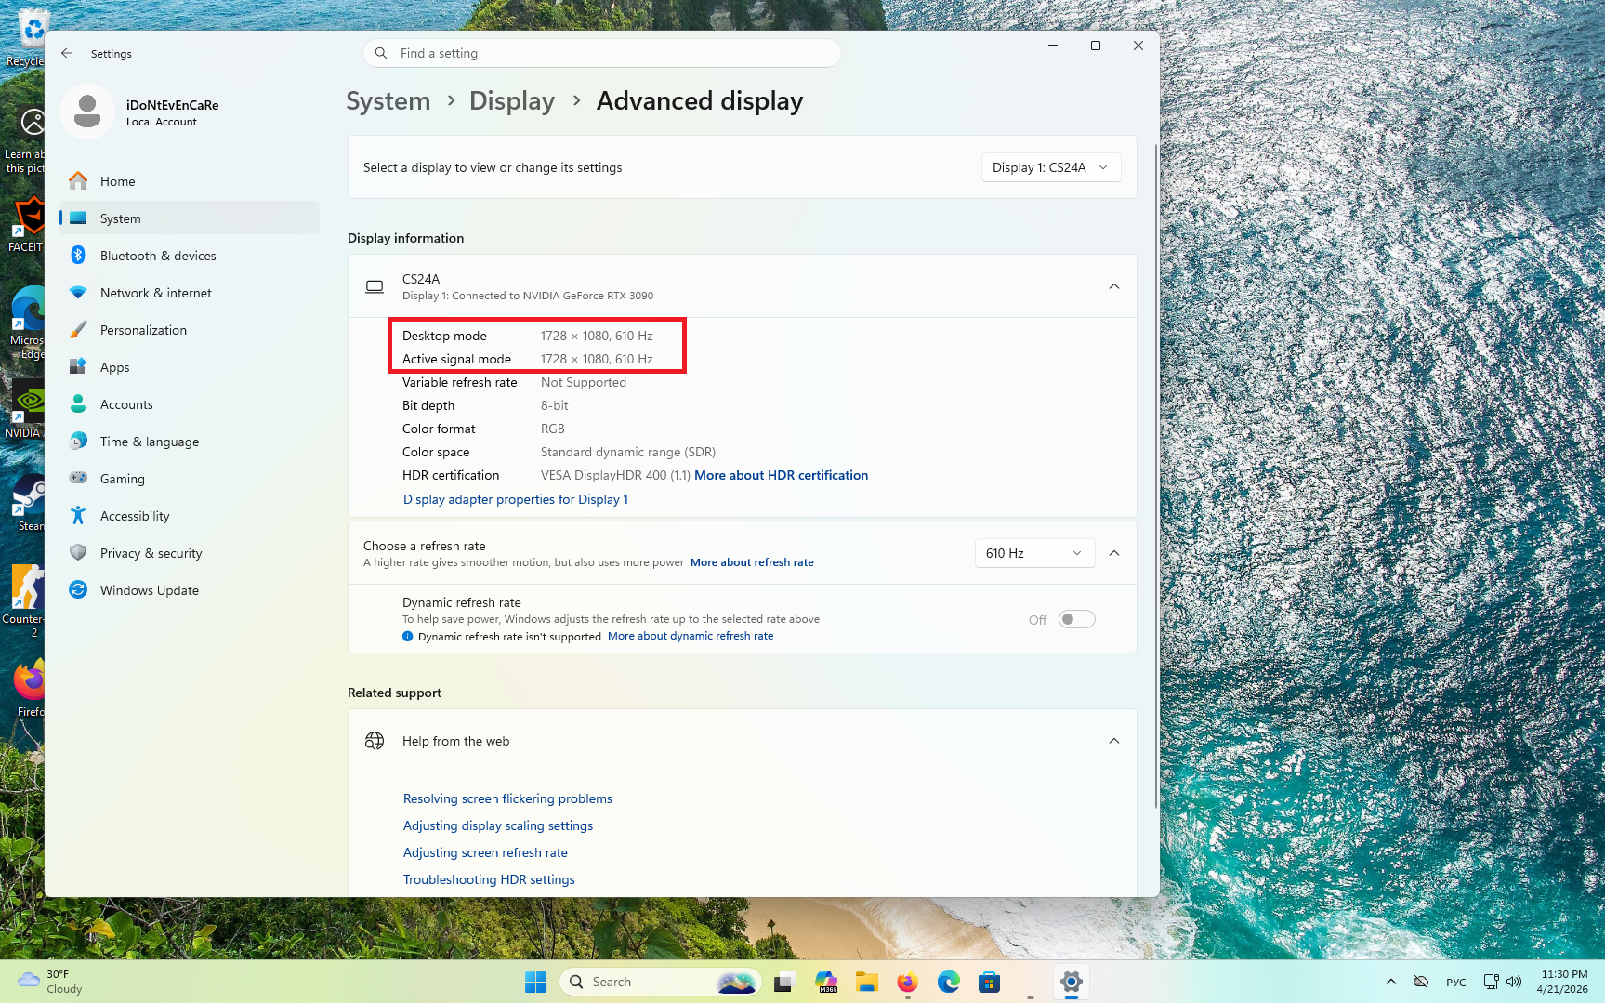
Task: Click the Privacy & security shield icon
Action: click(x=78, y=552)
